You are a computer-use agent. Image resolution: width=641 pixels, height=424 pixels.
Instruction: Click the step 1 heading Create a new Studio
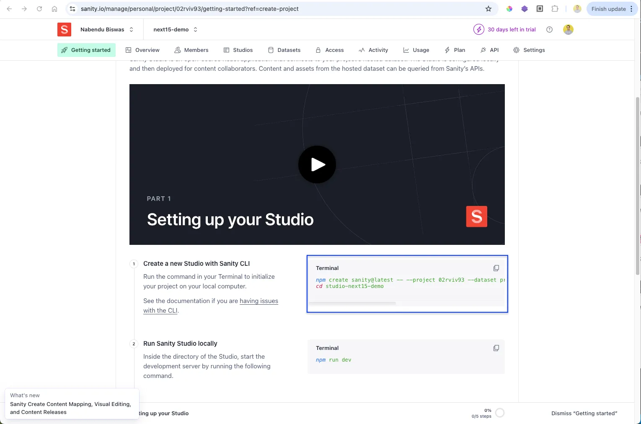coord(196,263)
